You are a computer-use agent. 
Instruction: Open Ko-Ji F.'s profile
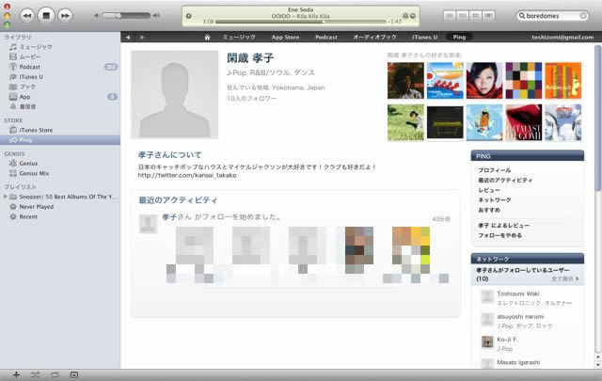coord(507,340)
